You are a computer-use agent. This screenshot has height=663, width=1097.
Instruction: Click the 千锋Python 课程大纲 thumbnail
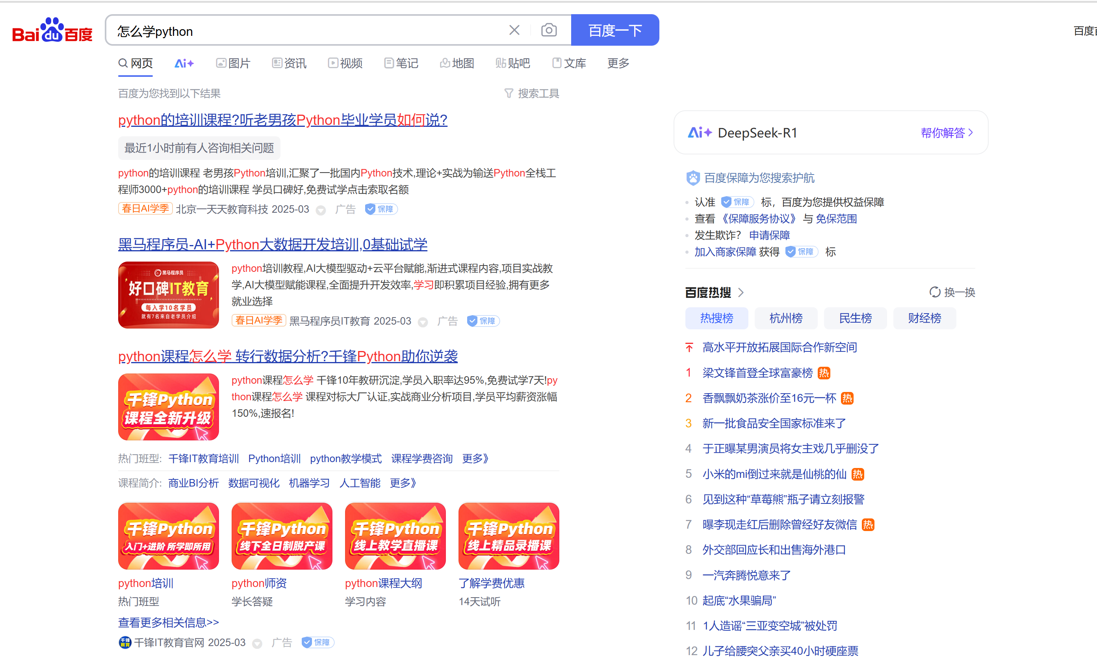point(394,536)
